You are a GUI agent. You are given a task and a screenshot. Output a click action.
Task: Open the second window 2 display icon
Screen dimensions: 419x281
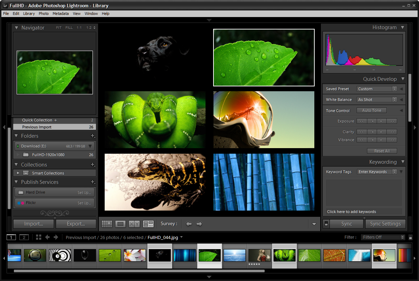[x=24, y=237]
